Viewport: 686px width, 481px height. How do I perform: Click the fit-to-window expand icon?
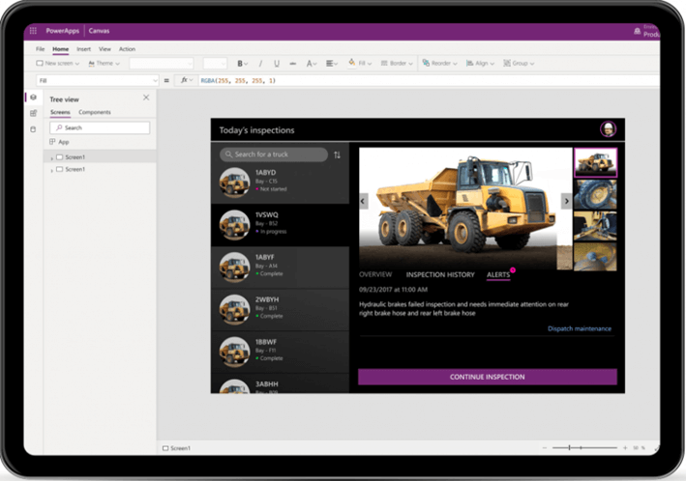tap(656, 448)
